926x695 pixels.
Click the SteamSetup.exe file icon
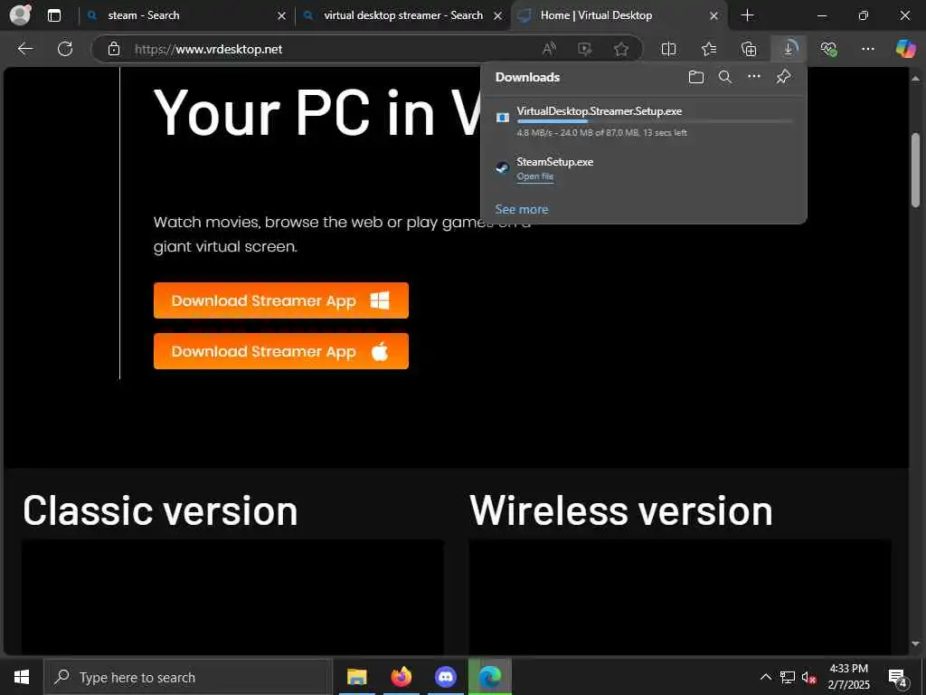503,167
